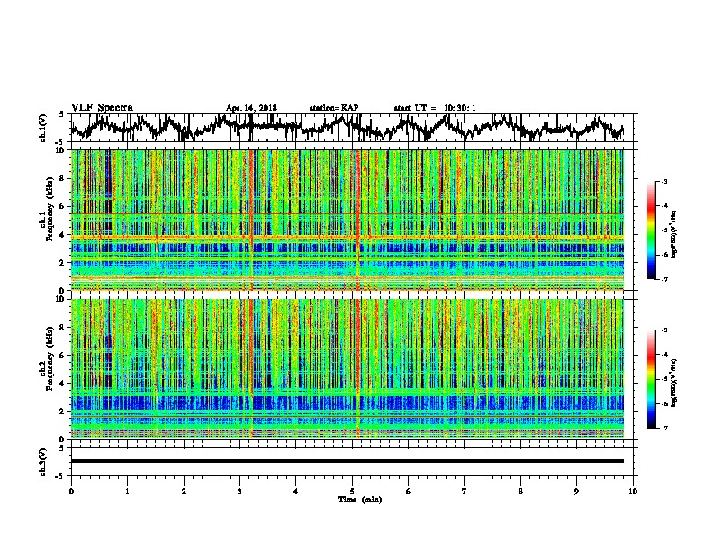Click the "1" tick on the time axis
The width and height of the screenshot is (713, 551).
click(127, 492)
